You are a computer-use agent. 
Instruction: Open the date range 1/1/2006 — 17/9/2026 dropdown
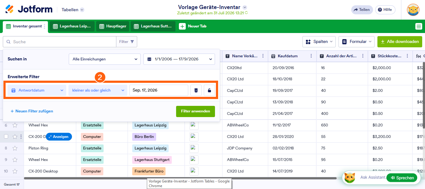179,59
